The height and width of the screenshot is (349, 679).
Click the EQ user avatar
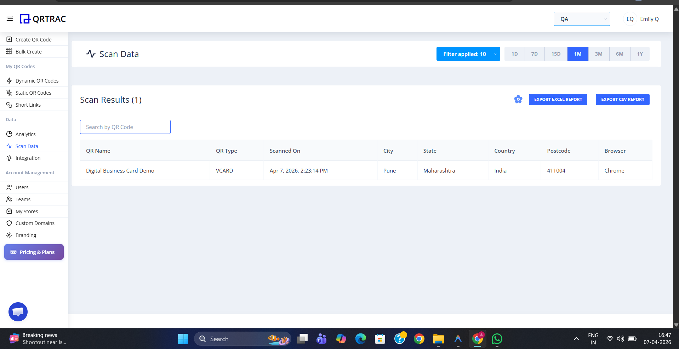point(630,19)
